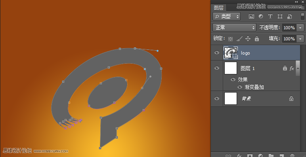Open the 正常 blend mode dropdown

234,28
